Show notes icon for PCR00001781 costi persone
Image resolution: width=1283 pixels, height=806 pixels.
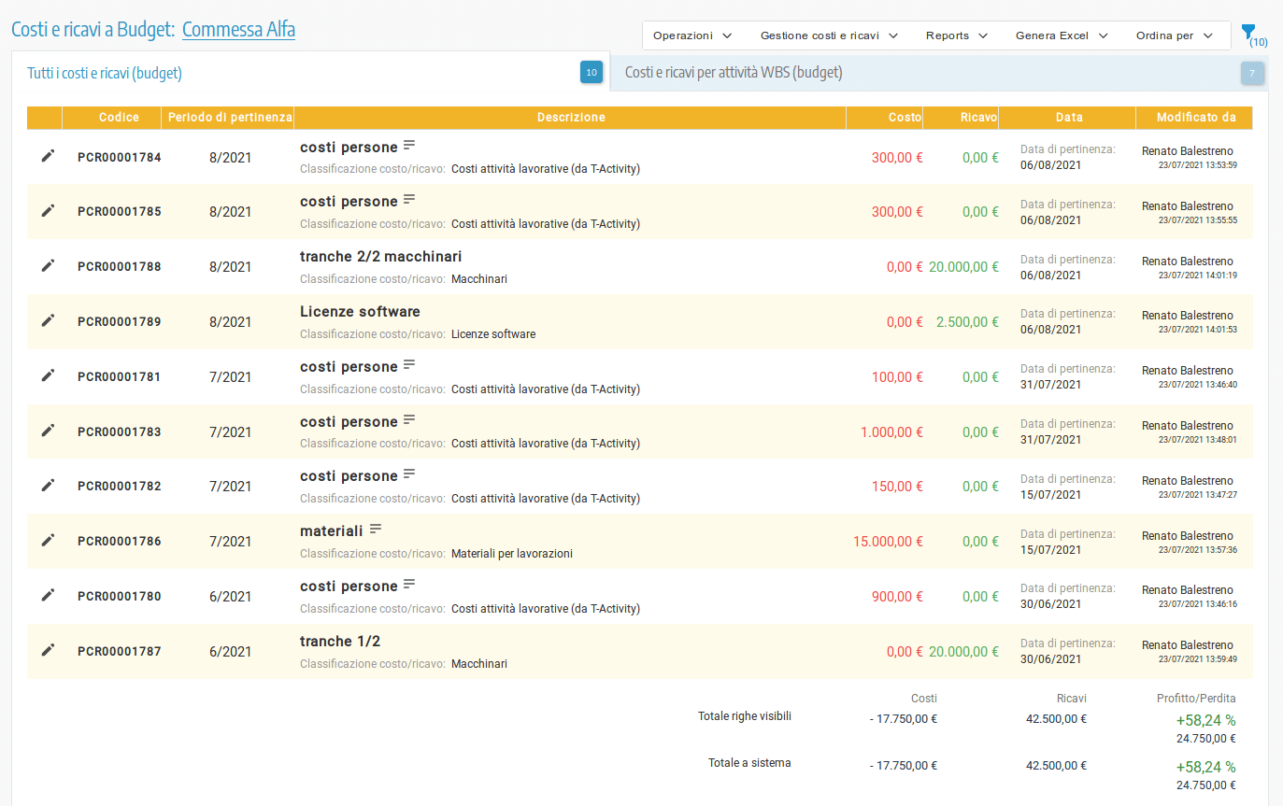409,365
